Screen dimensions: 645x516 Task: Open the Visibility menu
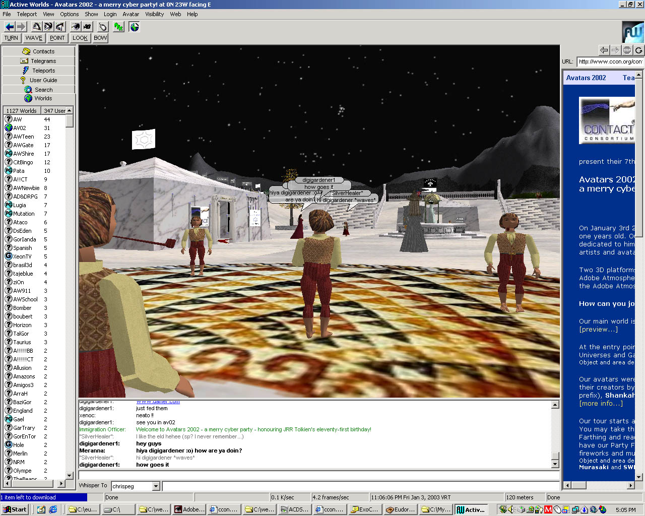point(154,14)
